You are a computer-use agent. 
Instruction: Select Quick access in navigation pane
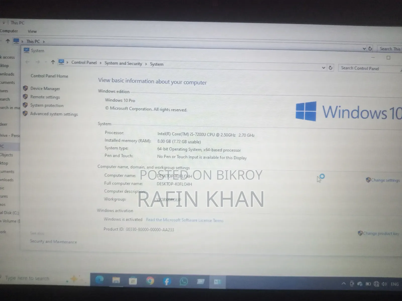coord(8,57)
